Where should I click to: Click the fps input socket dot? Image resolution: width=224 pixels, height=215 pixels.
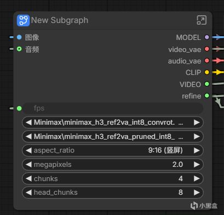pos(19,108)
